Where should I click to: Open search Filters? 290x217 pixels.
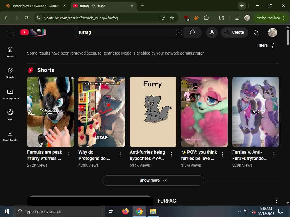click(266, 45)
